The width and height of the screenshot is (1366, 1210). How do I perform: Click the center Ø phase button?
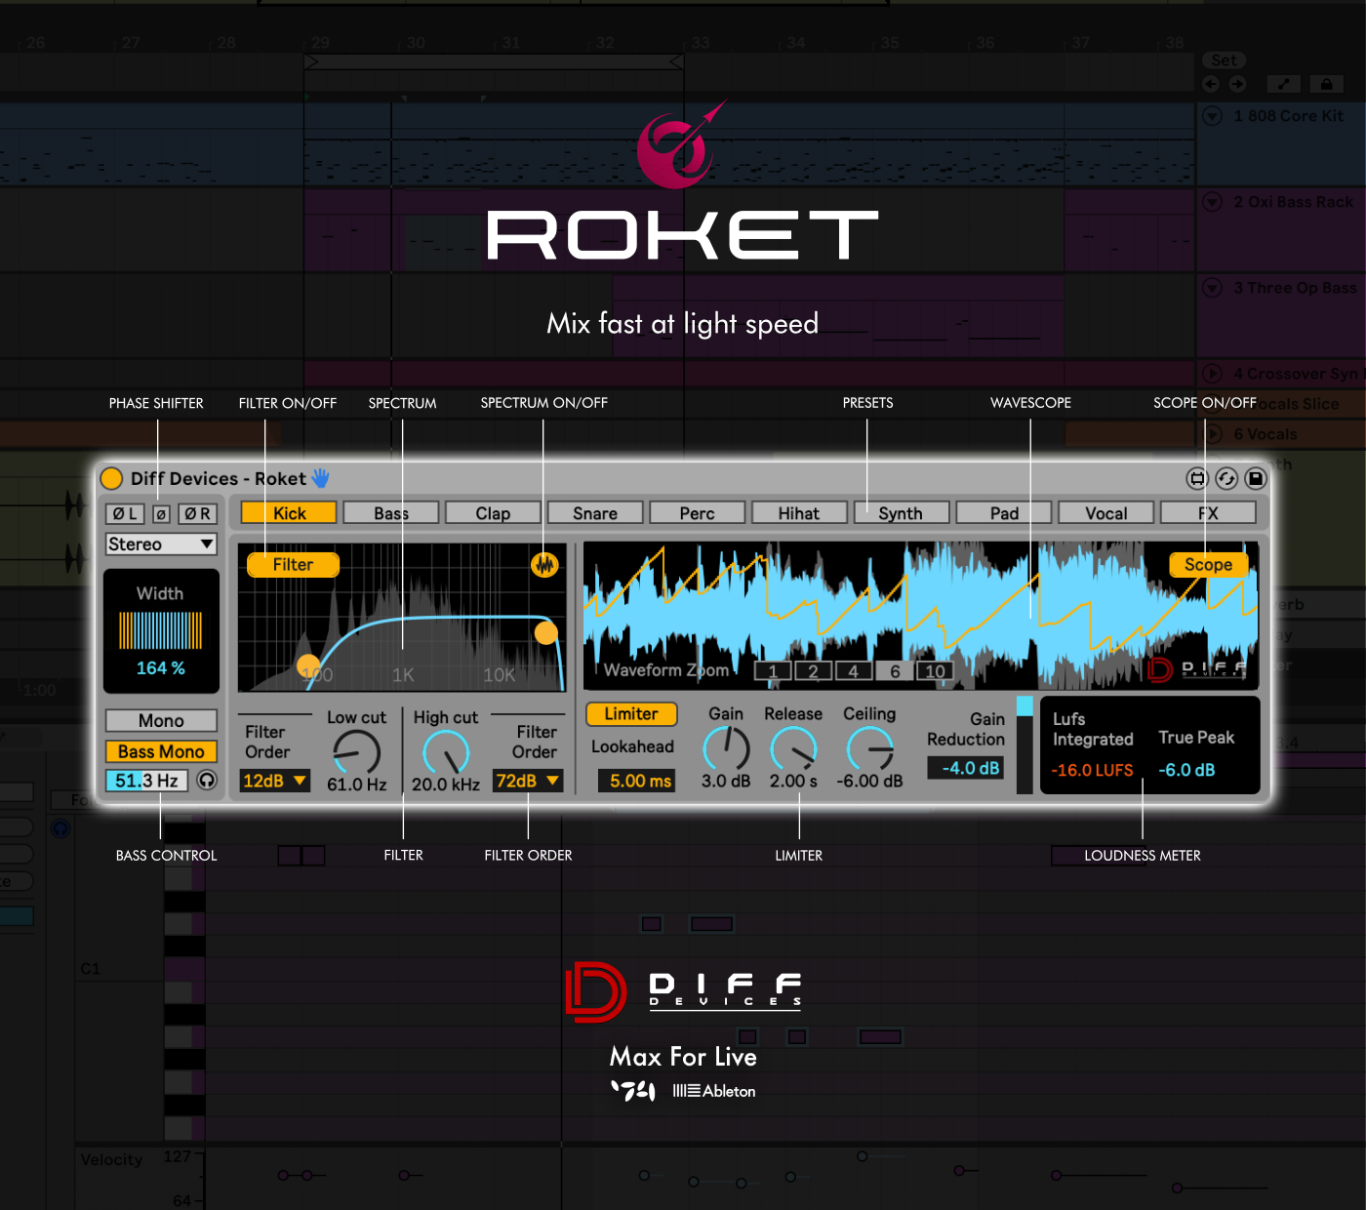[162, 513]
